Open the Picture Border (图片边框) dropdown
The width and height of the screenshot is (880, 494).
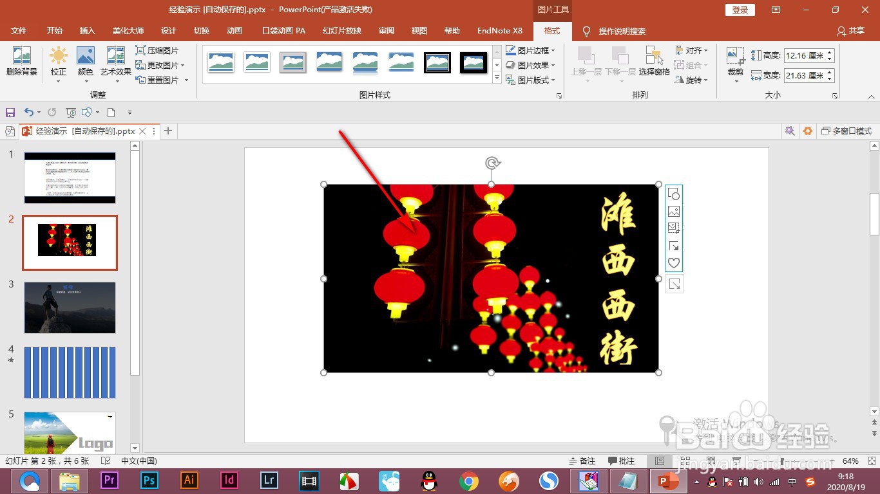(x=531, y=50)
